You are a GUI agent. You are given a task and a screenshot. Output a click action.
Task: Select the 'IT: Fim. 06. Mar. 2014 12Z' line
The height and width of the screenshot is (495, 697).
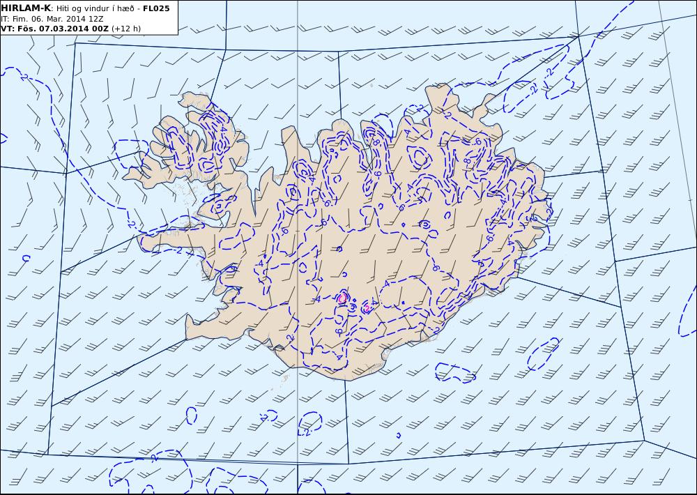click(52, 19)
